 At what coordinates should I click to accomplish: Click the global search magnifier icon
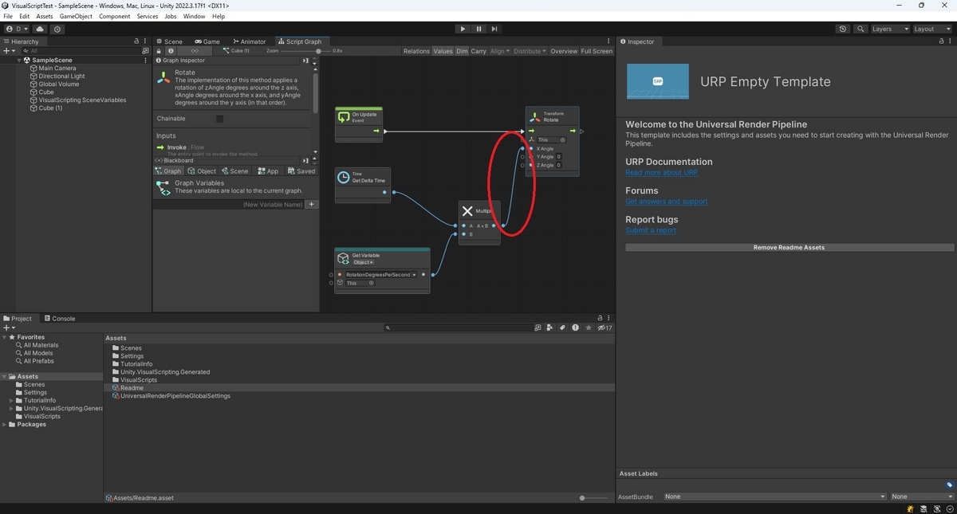[861, 29]
